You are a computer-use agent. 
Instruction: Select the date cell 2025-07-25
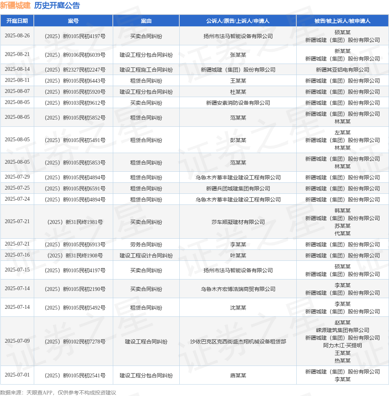pyautogui.click(x=17, y=188)
